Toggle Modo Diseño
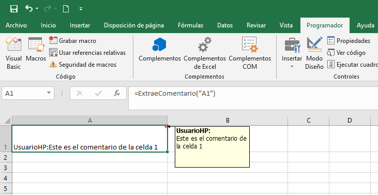Image resolution: width=378 pixels, height=195 pixels. (314, 53)
